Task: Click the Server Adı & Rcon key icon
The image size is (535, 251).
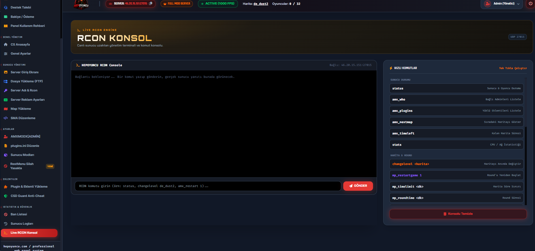Action: tap(6, 91)
